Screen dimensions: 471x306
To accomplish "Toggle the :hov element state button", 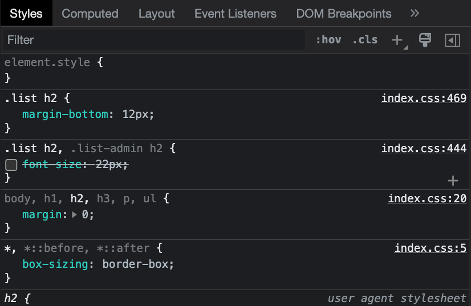I will 328,40.
